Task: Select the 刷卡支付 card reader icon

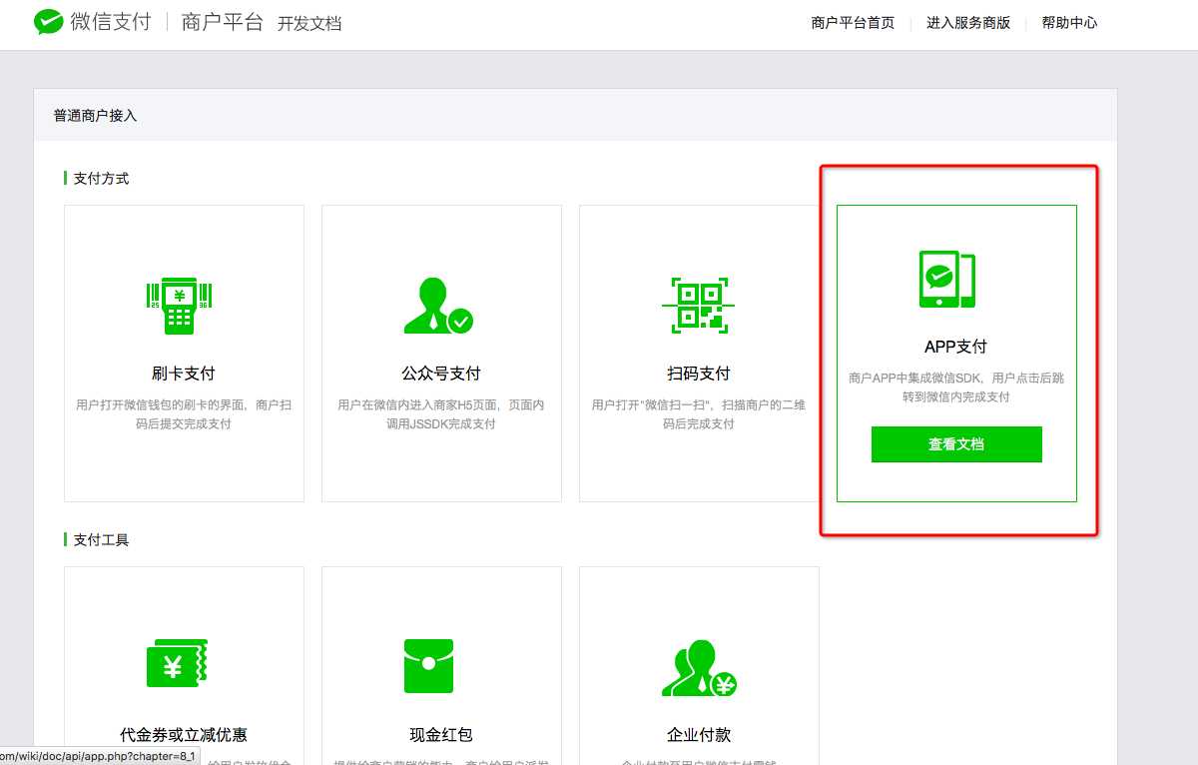Action: click(181, 306)
